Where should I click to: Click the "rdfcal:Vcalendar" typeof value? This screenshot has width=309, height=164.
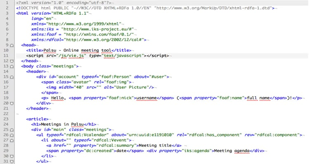[87, 135]
